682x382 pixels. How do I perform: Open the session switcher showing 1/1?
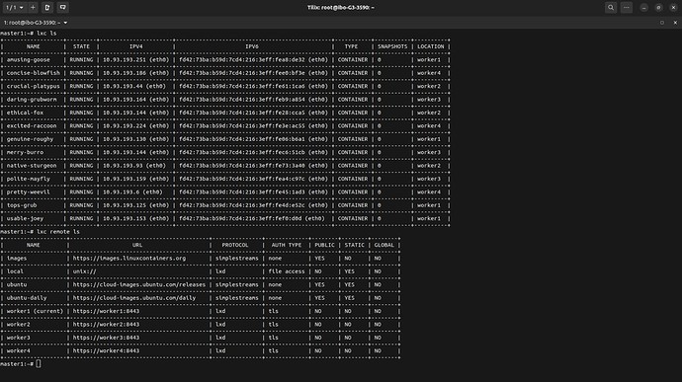point(15,7)
